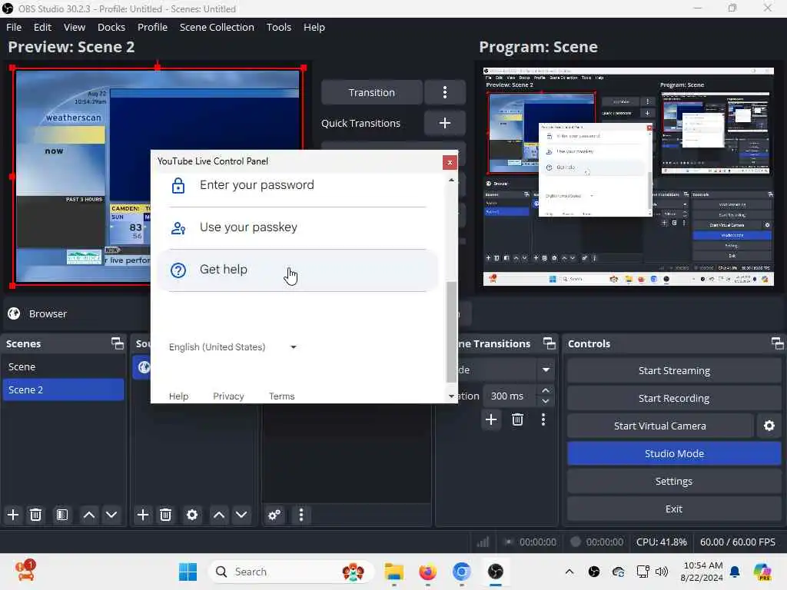Open source properties gear icon
This screenshot has height=590, width=787.
click(x=191, y=515)
